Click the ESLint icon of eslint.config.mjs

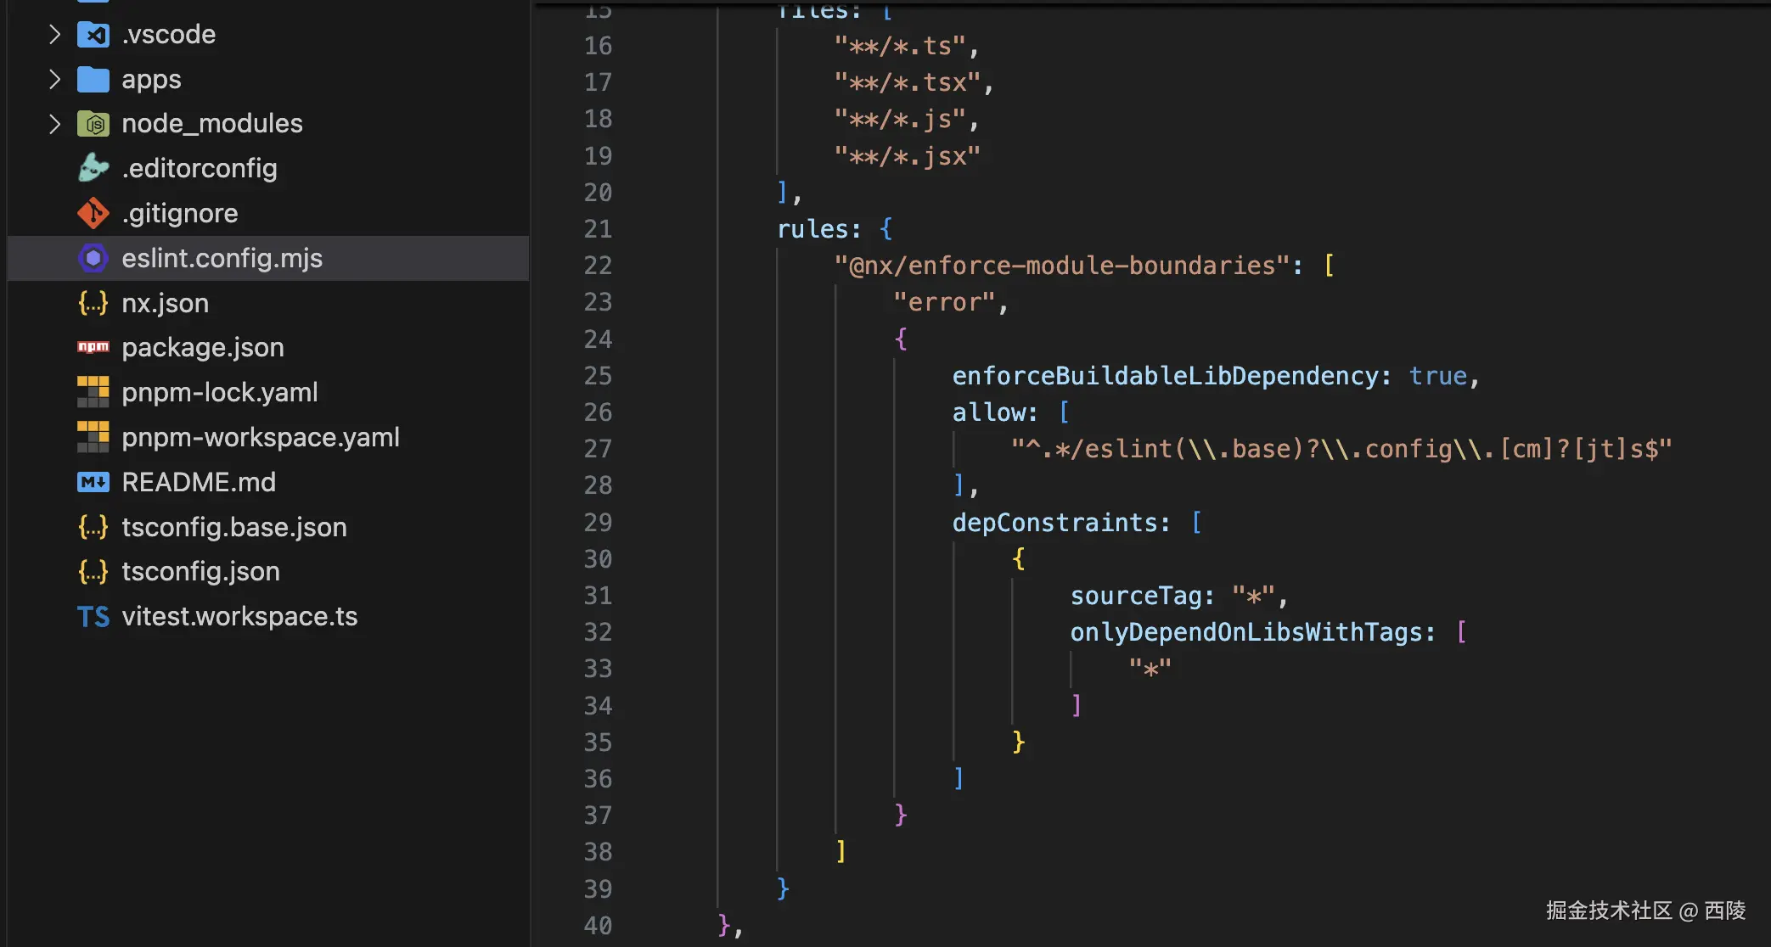93,258
